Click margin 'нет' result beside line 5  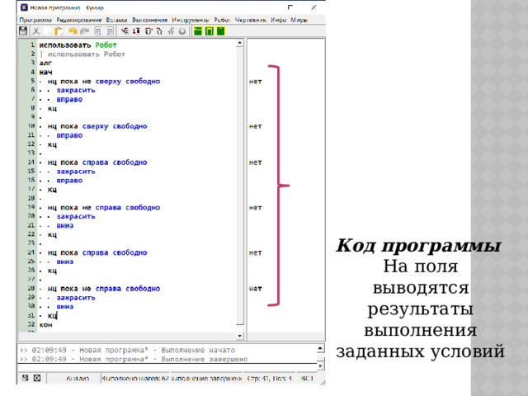[255, 81]
